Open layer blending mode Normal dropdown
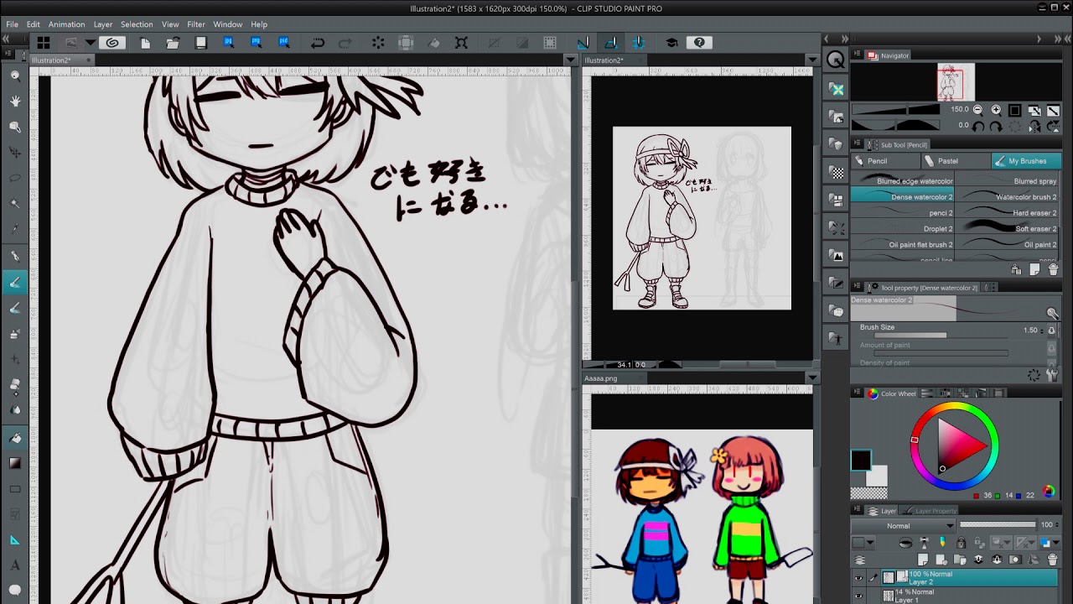This screenshot has width=1073, height=604. tap(902, 525)
